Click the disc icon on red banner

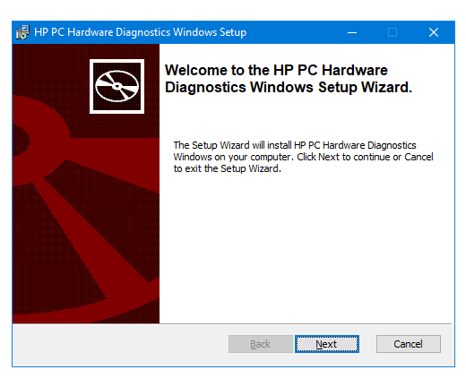click(x=116, y=86)
